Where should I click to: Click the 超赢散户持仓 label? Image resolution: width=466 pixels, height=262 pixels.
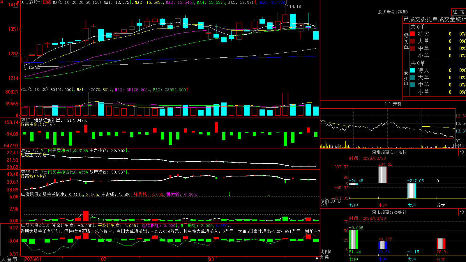[x=33, y=176]
